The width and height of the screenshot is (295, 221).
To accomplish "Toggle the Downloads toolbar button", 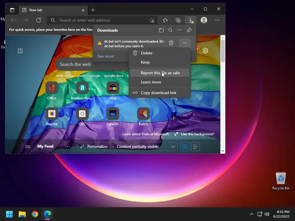I will (191, 20).
